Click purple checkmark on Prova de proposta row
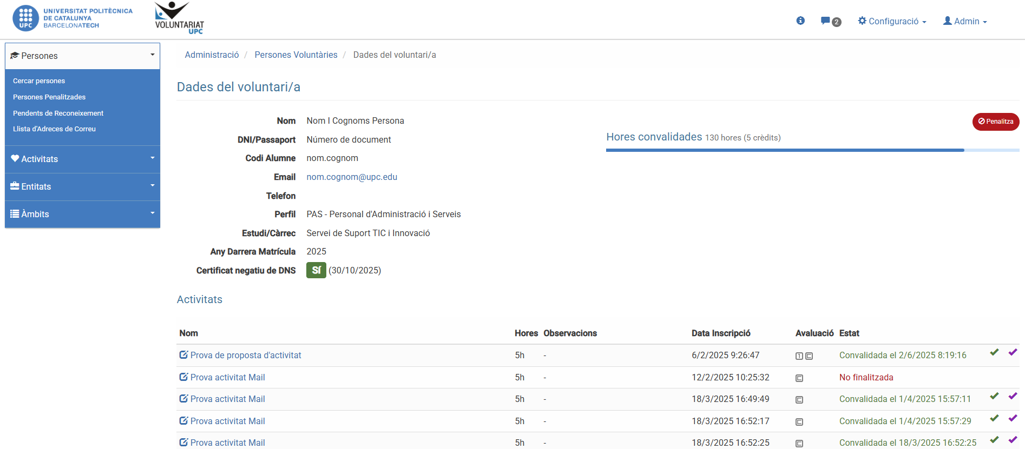 (1013, 352)
